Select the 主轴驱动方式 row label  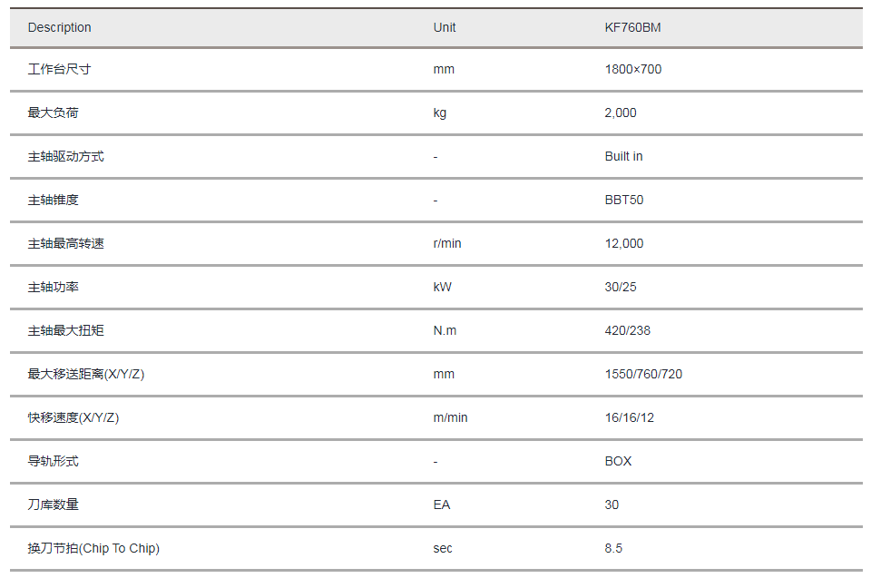click(x=66, y=156)
